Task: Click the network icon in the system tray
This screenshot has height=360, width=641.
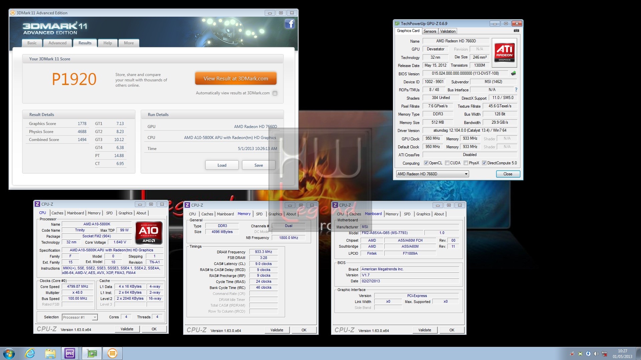Action: tap(604, 354)
